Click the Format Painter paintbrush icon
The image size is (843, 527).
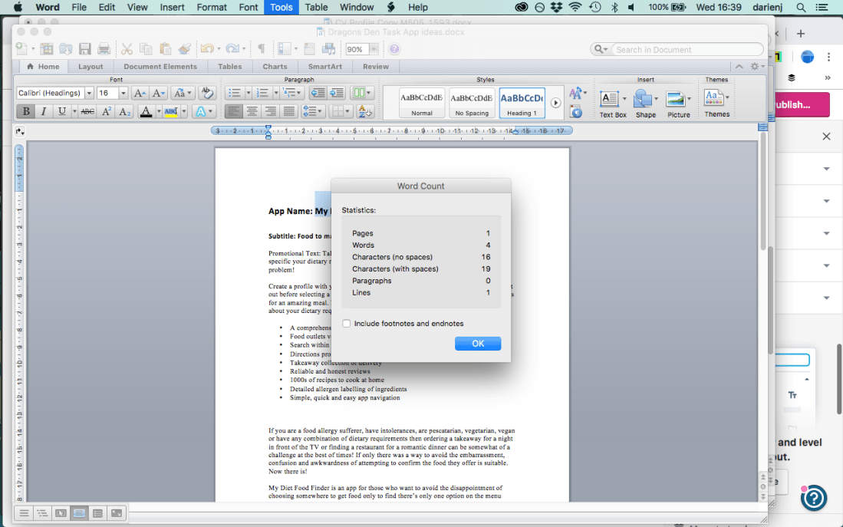tap(184, 49)
